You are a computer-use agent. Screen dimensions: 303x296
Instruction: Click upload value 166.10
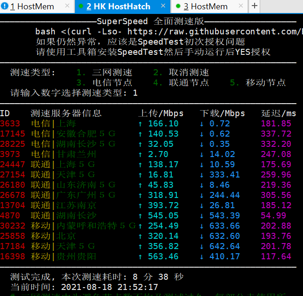[163, 124]
